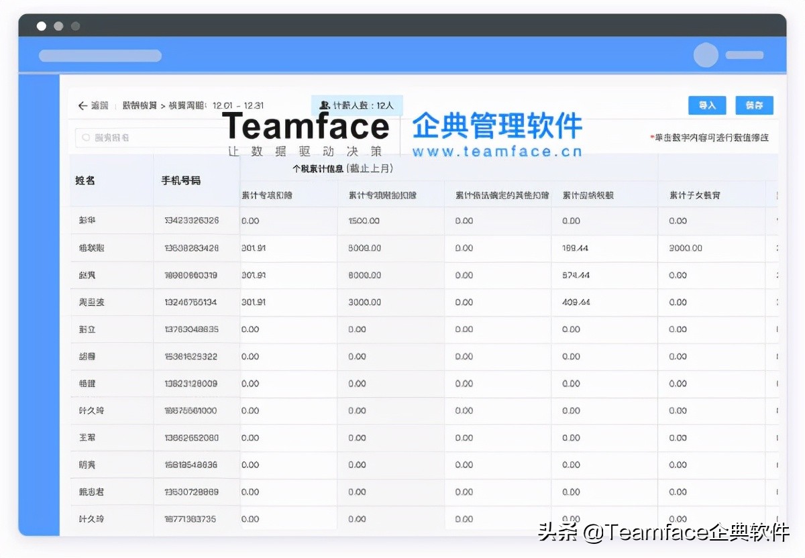
Task: Click the date range 12.01 - 12.31
Action: (x=238, y=106)
